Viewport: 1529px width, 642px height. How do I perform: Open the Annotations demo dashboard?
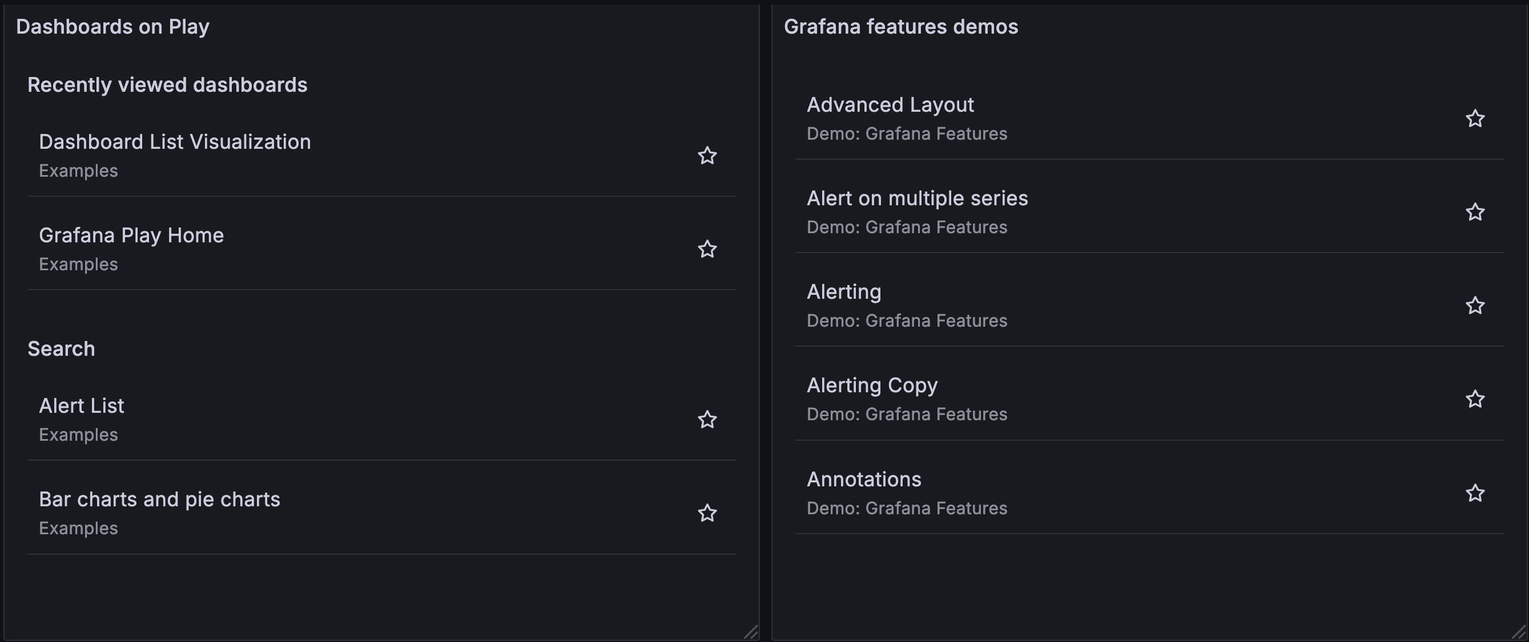tap(864, 478)
